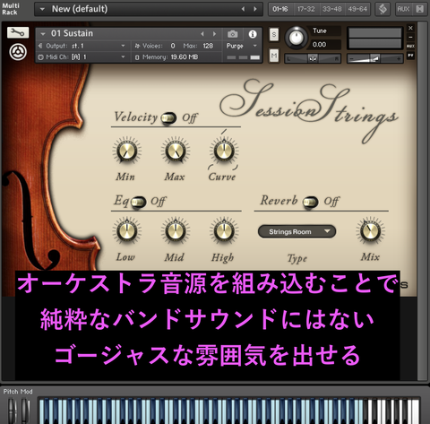This screenshot has height=424, width=430.
Task: Open the 01 Sustain instrument menu arrow
Action: (x=43, y=34)
